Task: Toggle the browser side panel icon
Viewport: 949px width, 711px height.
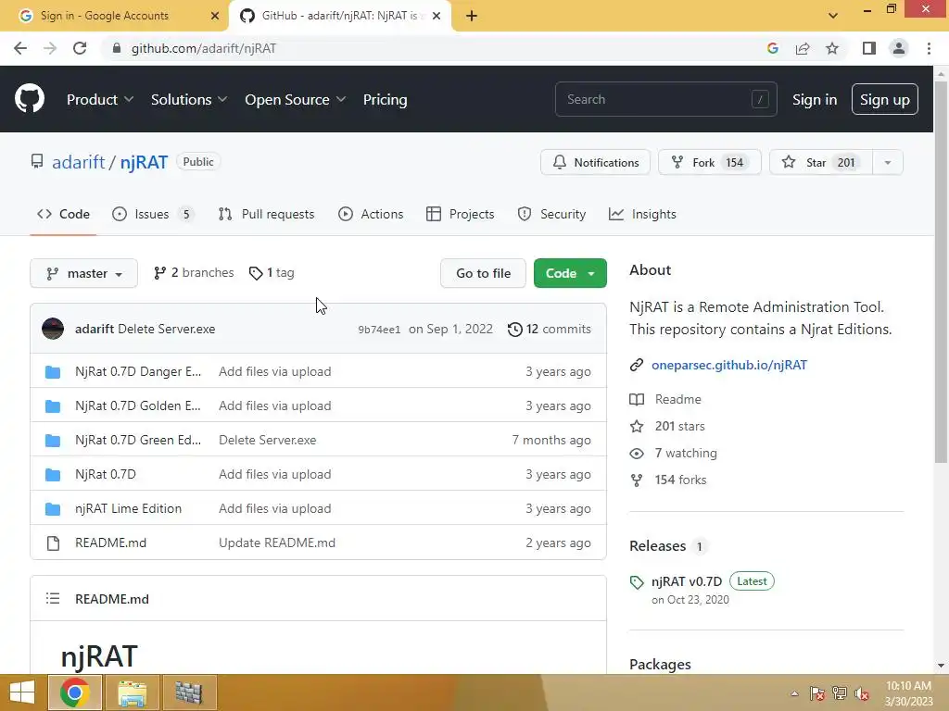Action: [x=869, y=48]
